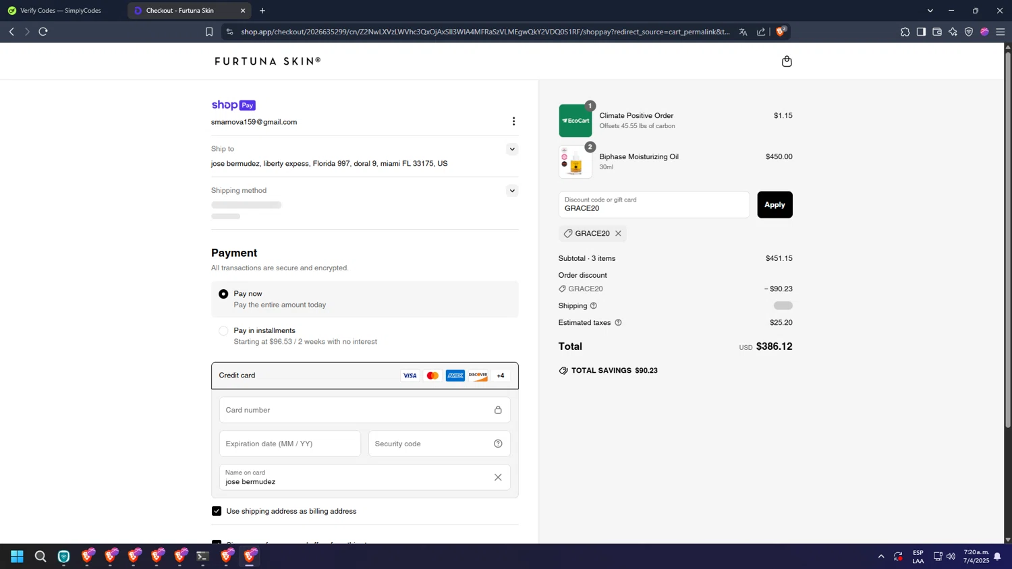Click the Apply discount button
Screen dimensions: 1012x569
pos(775,205)
